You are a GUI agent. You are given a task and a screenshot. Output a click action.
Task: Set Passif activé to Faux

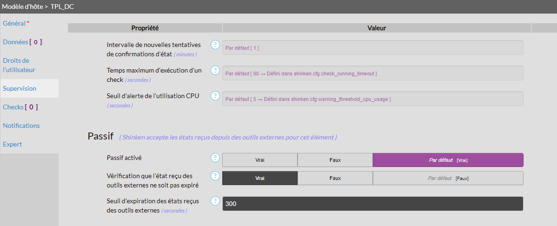pos(335,160)
